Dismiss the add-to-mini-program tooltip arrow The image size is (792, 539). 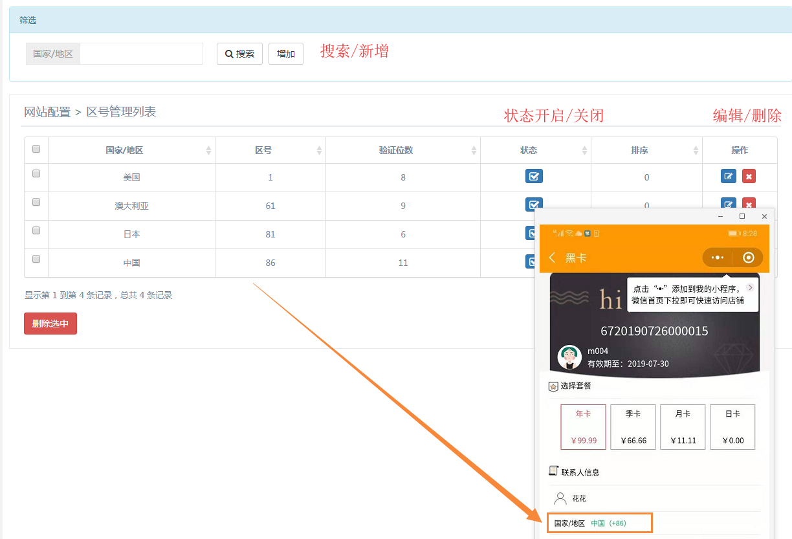[x=750, y=287]
